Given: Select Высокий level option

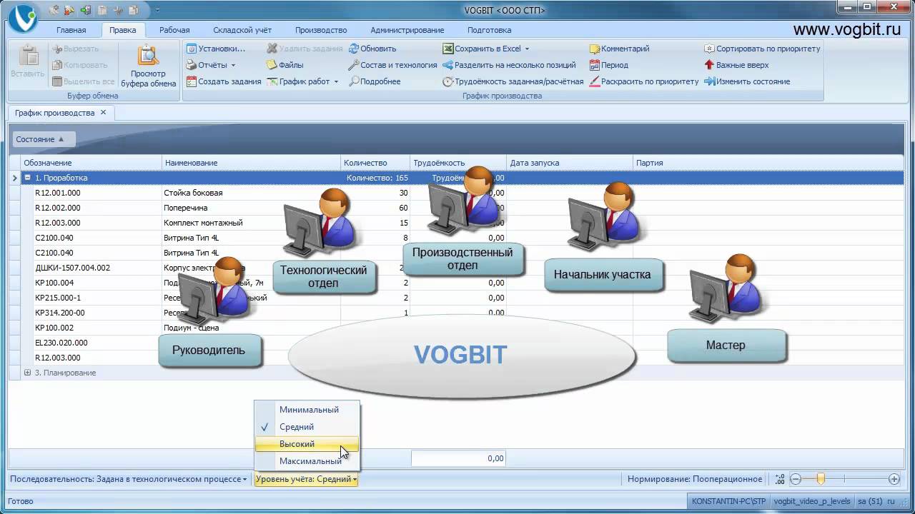Looking at the screenshot, I should coord(307,444).
